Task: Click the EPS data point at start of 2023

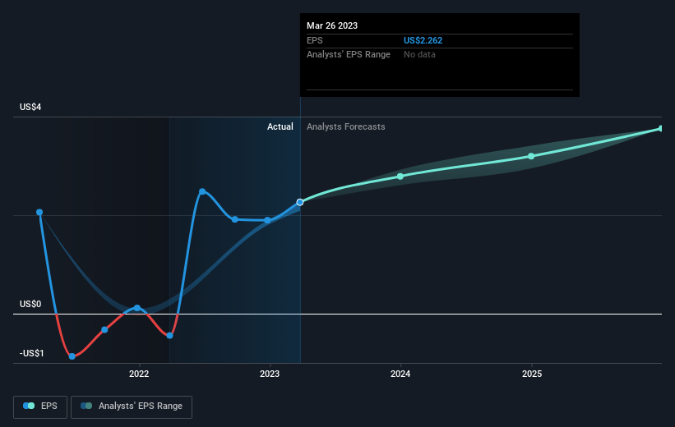Action: point(267,220)
